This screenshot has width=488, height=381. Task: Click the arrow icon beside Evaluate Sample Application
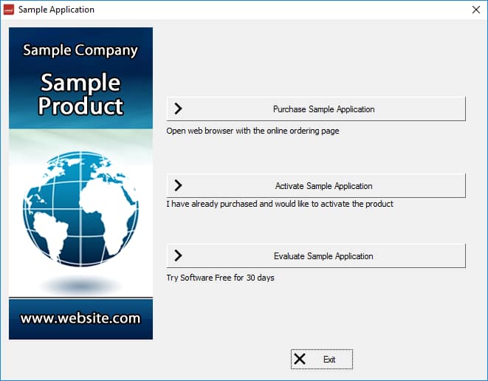tap(178, 255)
